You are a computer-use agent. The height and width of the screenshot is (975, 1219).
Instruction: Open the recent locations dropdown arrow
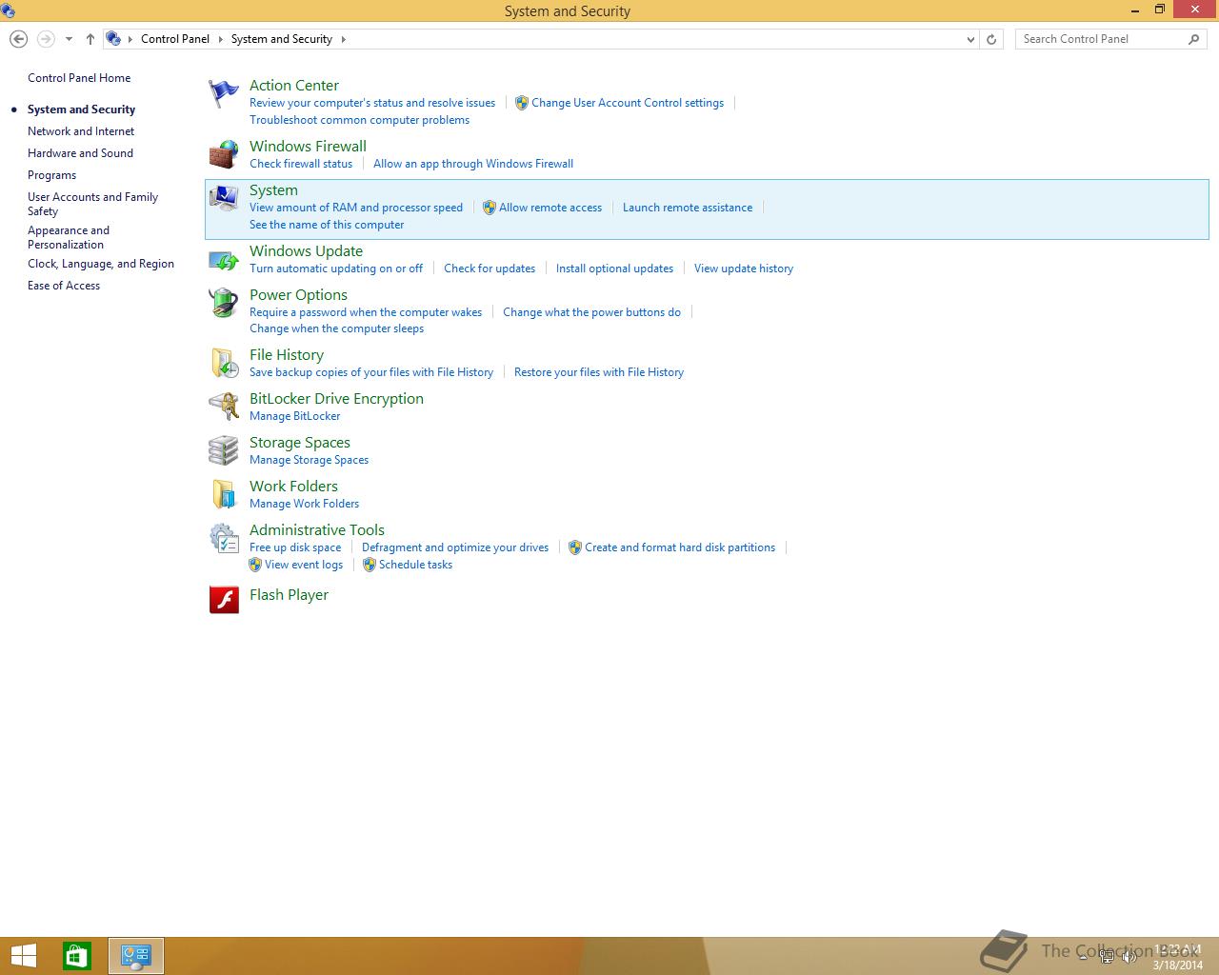click(69, 39)
